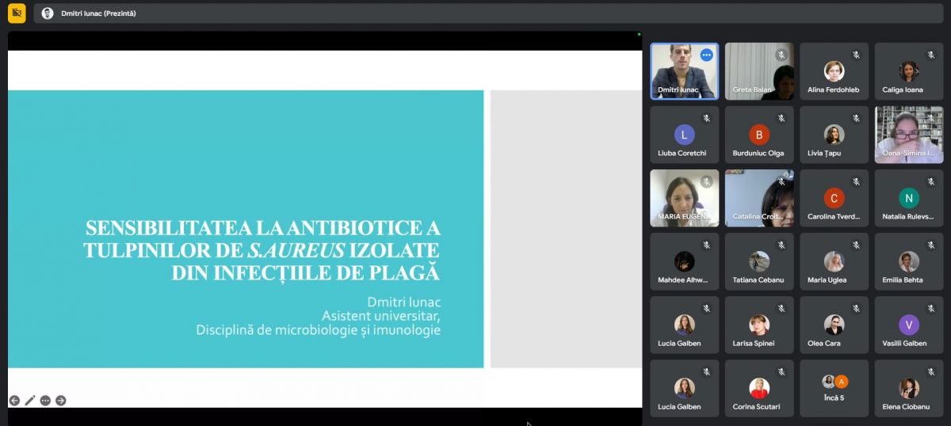
Task: Click muted mic icon on Caliga Ioana
Action: point(930,55)
